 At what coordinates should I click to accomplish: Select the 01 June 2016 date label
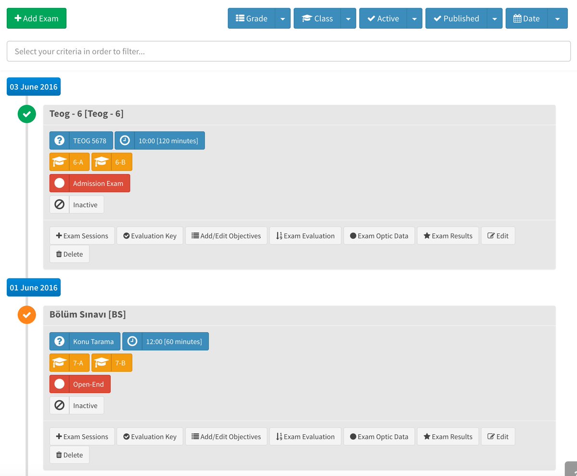click(34, 287)
